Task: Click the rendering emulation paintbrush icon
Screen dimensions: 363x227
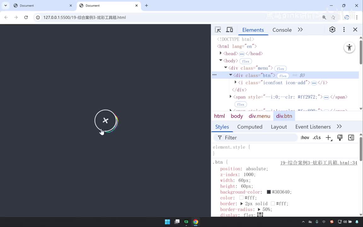Action: pyautogui.click(x=340, y=137)
